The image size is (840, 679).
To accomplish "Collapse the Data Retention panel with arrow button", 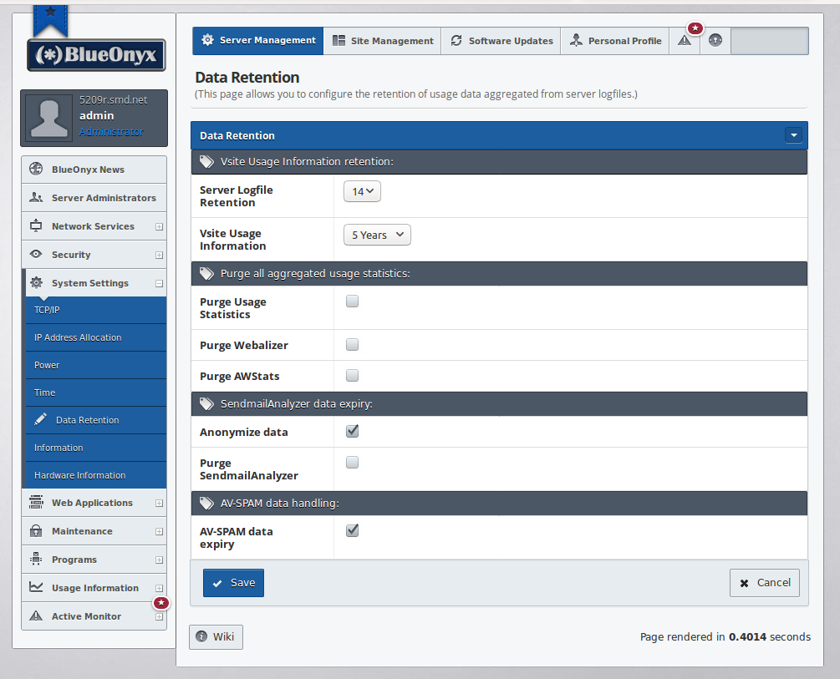I will click(x=793, y=135).
